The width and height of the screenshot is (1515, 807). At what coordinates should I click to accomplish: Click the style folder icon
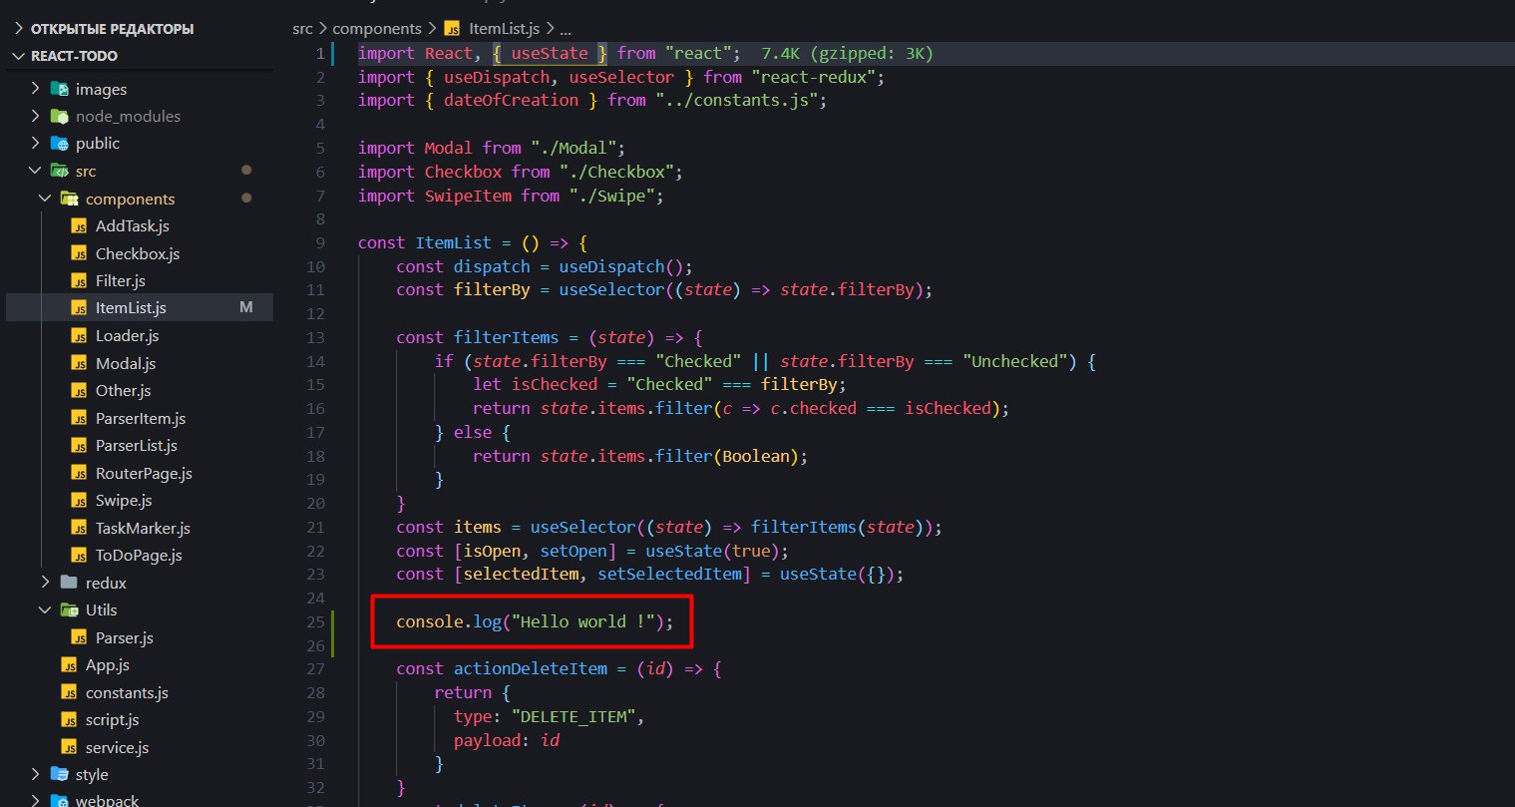pyautogui.click(x=59, y=775)
